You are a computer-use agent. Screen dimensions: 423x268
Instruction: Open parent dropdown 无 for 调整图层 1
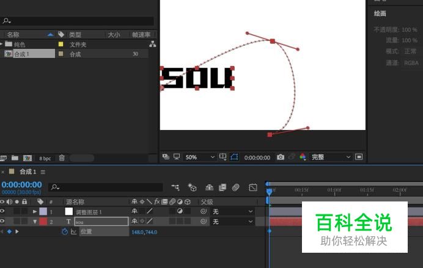tap(232, 212)
